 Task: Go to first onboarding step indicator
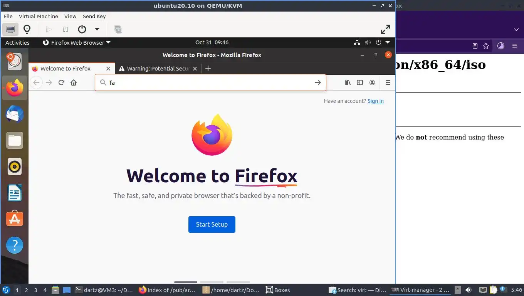(186, 282)
